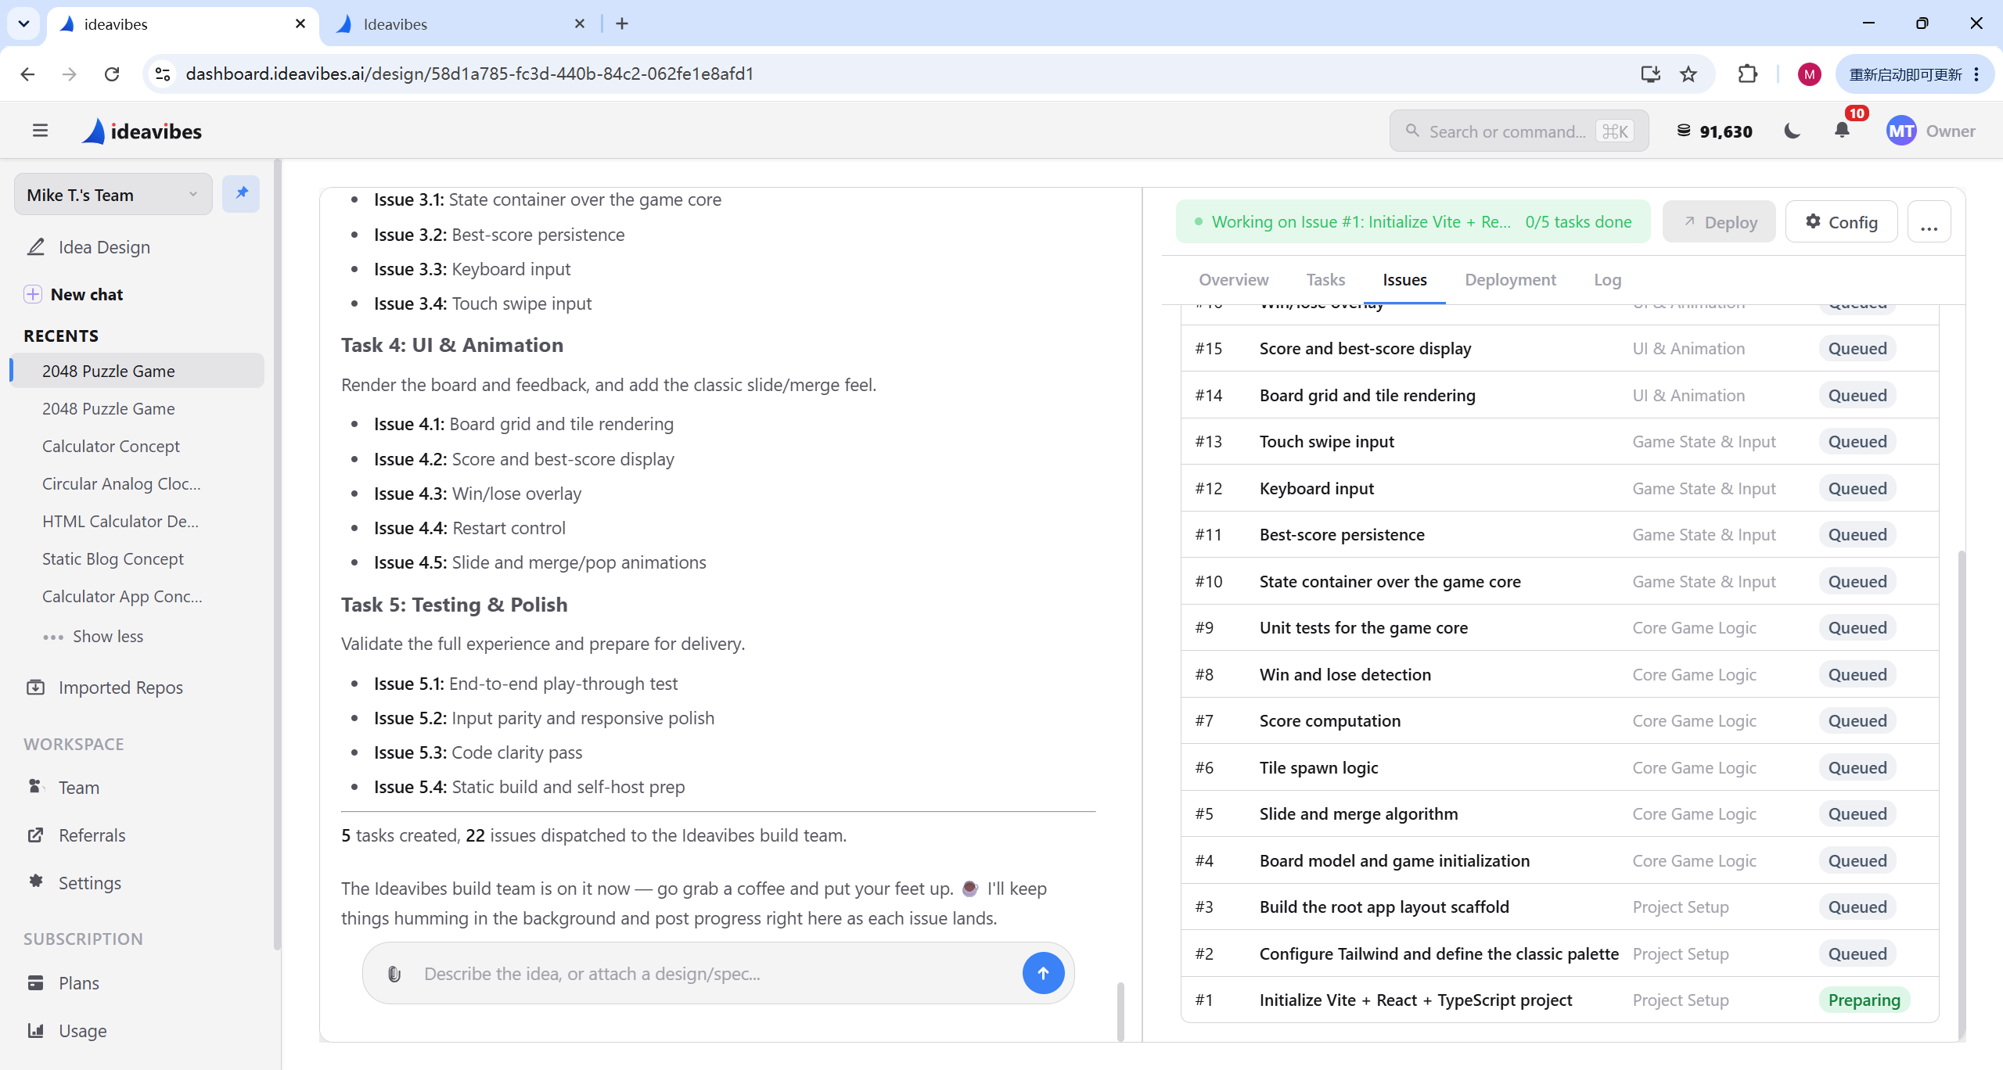
Task: Open Imported Repos icon
Action: point(36,688)
